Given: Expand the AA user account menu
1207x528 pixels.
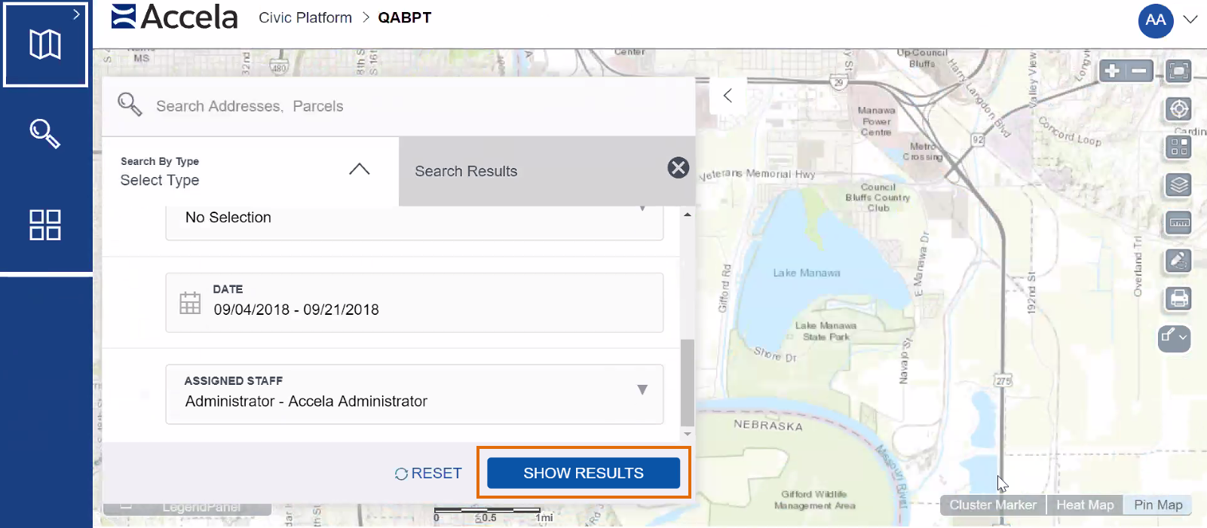Looking at the screenshot, I should coord(1190,20).
